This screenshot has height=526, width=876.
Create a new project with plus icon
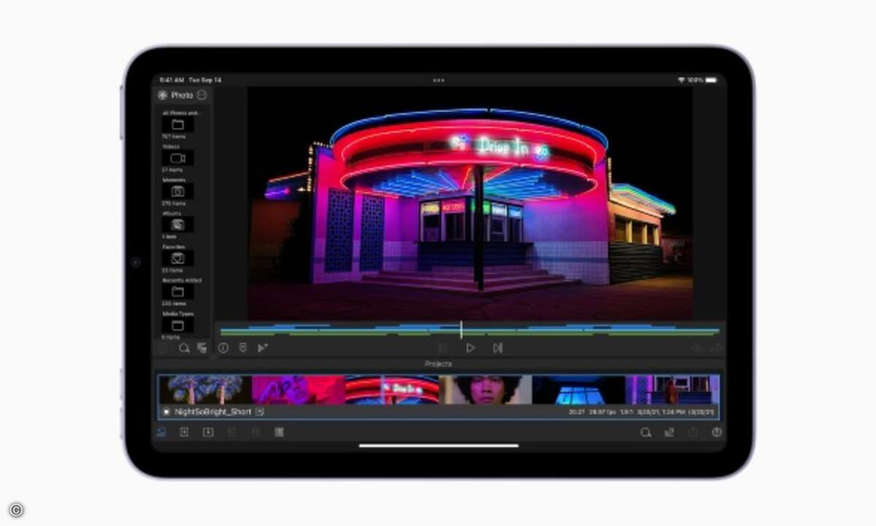[x=184, y=432]
